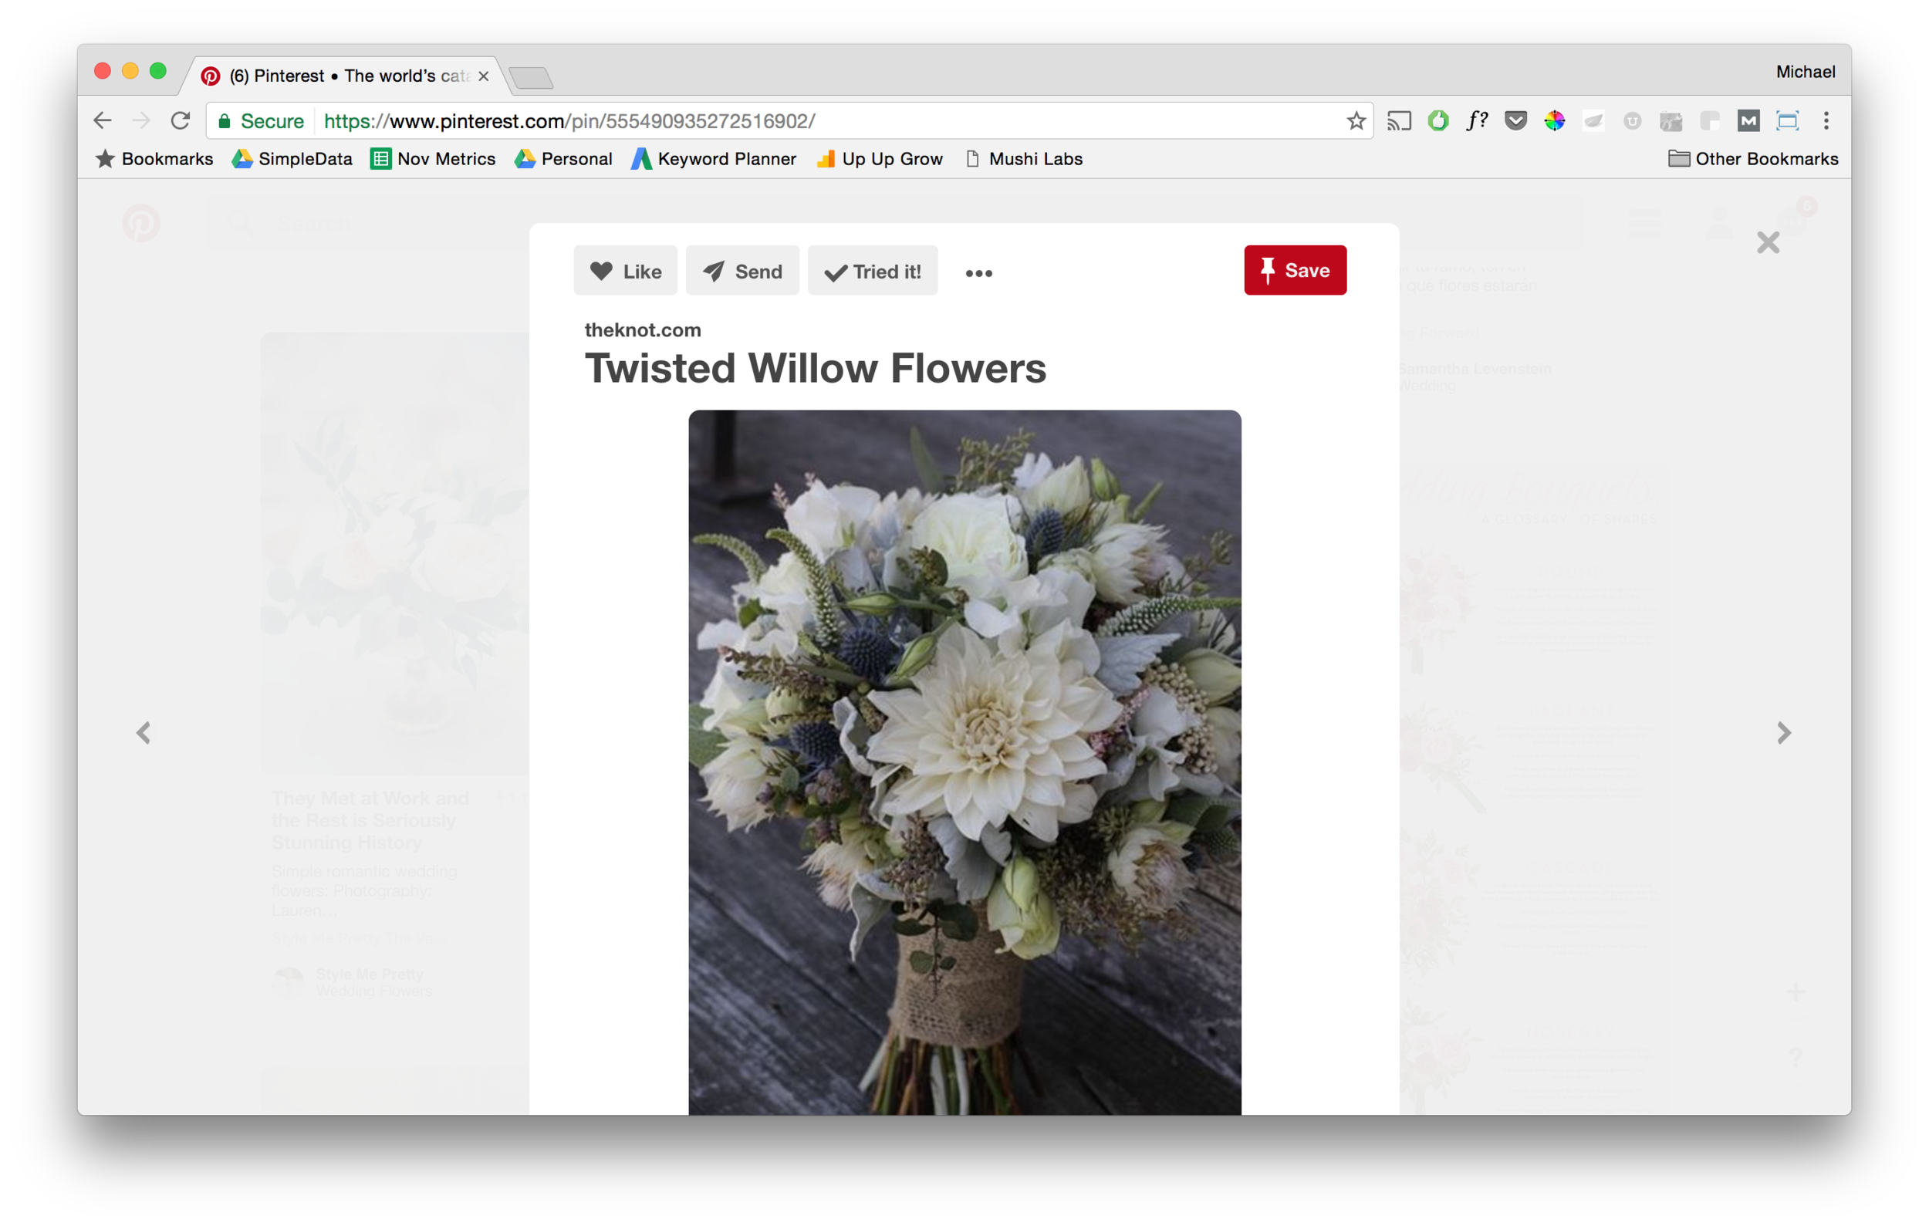This screenshot has width=1929, height=1226.
Task: Click the dimmed profile avatar icon
Action: click(x=1719, y=224)
